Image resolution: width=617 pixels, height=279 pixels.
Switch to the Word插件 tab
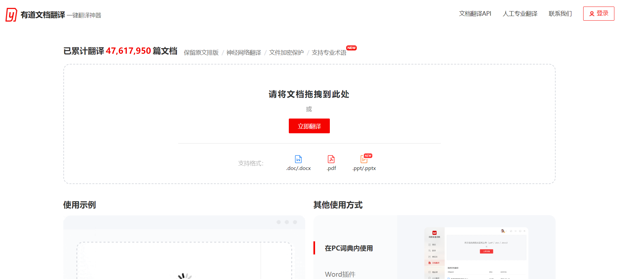coord(340,274)
